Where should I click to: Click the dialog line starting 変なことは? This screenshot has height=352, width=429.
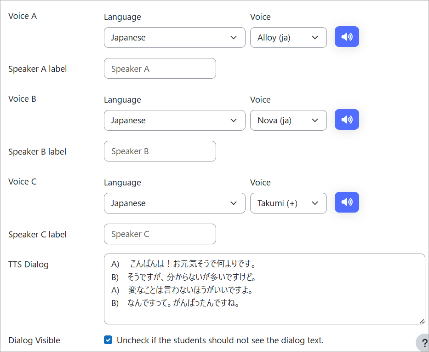pyautogui.click(x=182, y=290)
